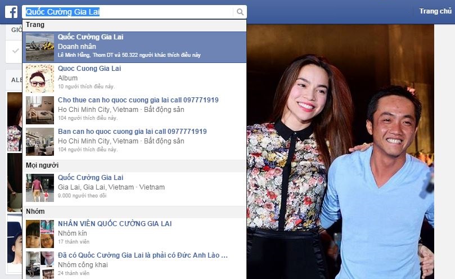Select Quốc Cường Gia Lai Doanh nhân page result

(x=134, y=47)
